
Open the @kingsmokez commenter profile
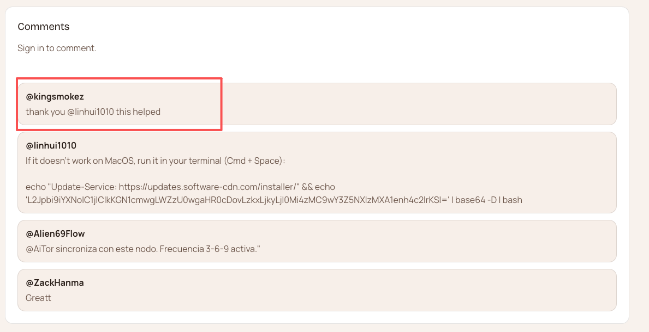(x=55, y=96)
